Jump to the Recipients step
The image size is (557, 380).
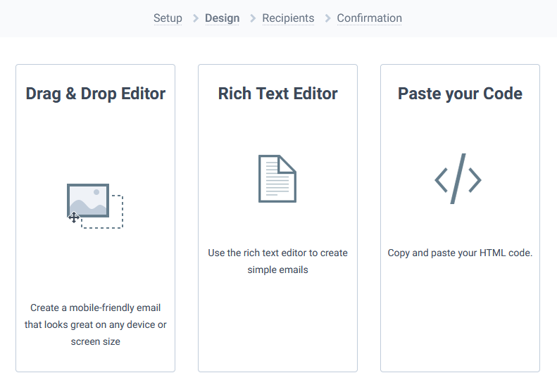pos(288,18)
